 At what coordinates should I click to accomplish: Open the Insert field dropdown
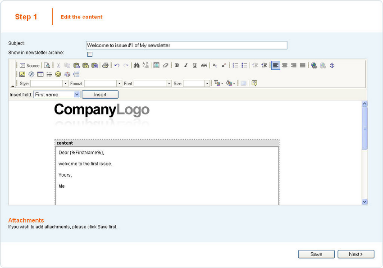(x=57, y=95)
